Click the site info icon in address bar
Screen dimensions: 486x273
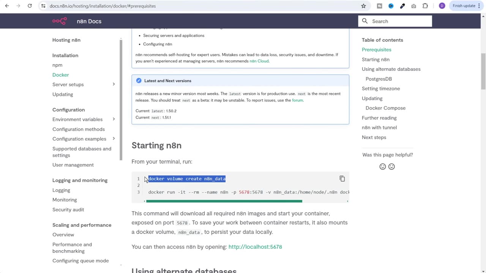[43, 6]
